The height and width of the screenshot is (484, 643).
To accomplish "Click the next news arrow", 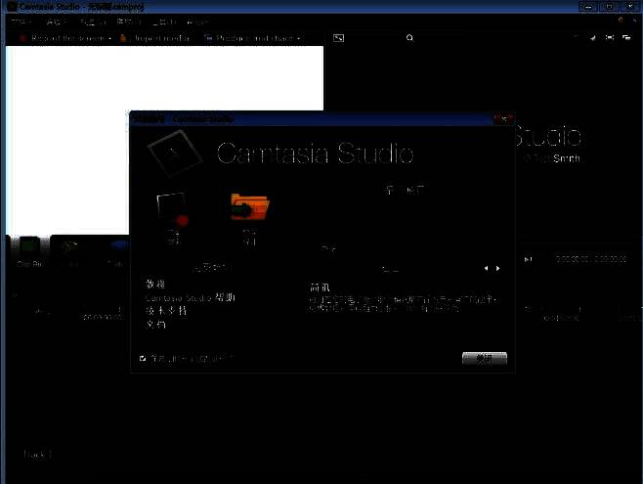I will click(498, 268).
